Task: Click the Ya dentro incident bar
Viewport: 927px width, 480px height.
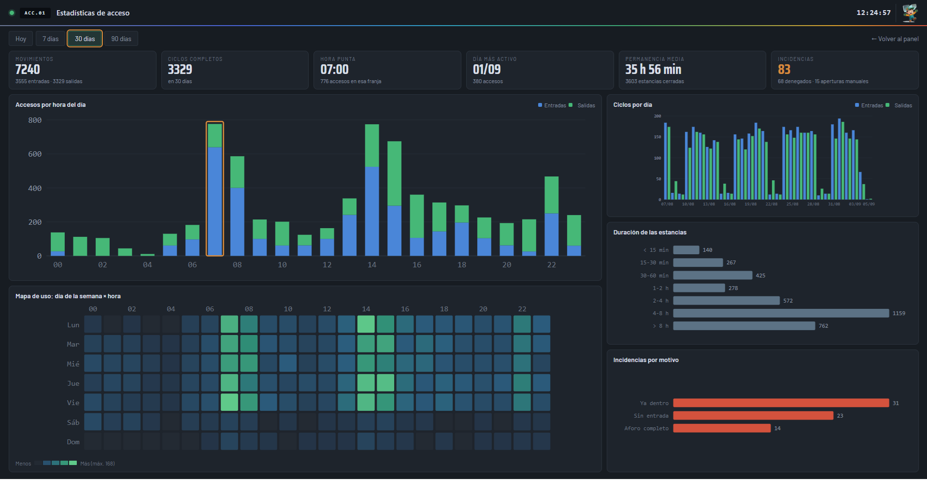Action: [x=781, y=403]
